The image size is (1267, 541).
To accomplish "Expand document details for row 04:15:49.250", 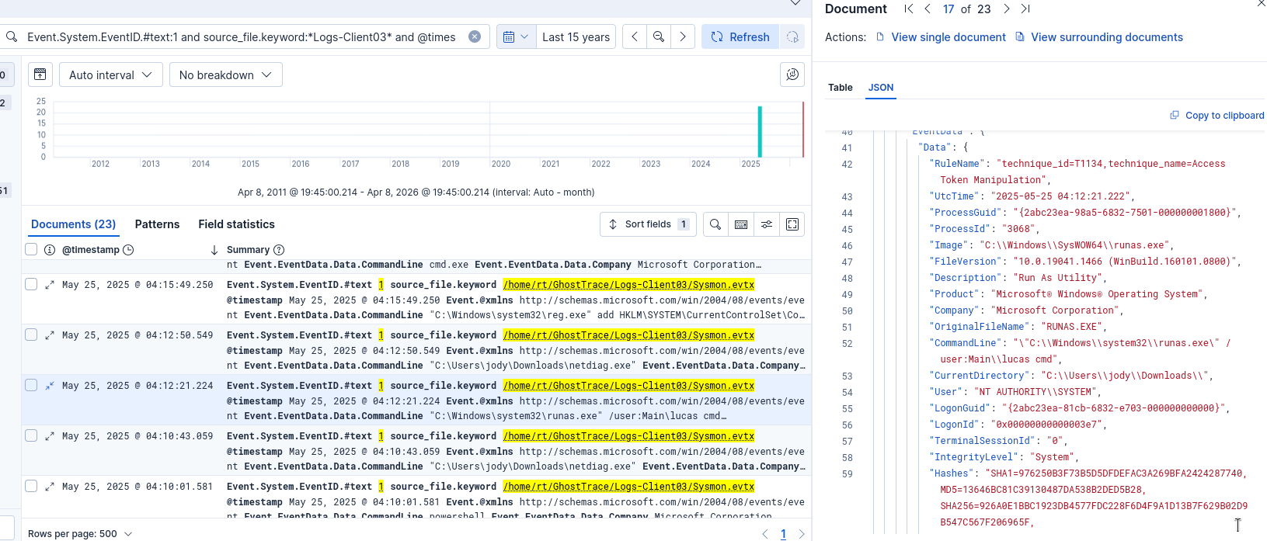I will [x=50, y=285].
